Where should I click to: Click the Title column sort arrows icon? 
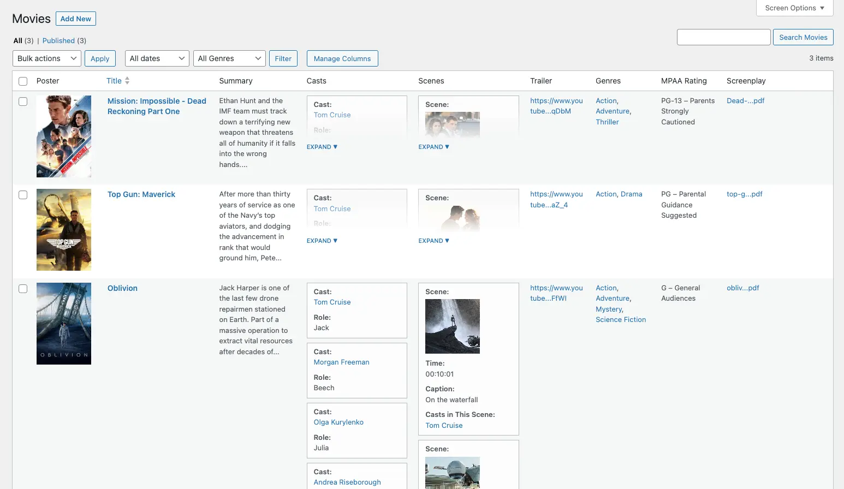[127, 81]
